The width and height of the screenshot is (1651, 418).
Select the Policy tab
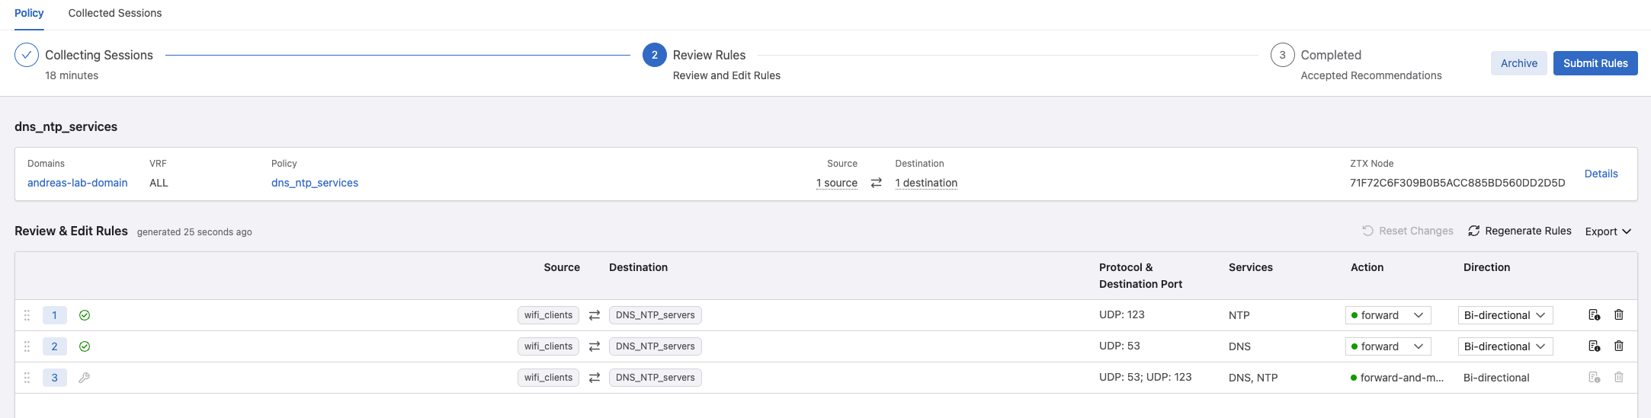(29, 13)
